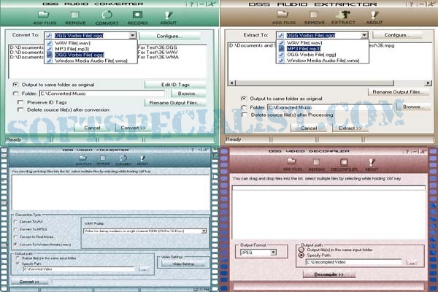Screen dimensions: 438x292
Task: Enable Preserve ID Tags checkbox
Action: pyautogui.click(x=20, y=102)
